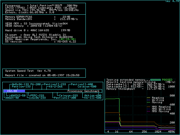180x135 pixels.
Task: Click the CPUID value 0543
Action: point(33,8)
